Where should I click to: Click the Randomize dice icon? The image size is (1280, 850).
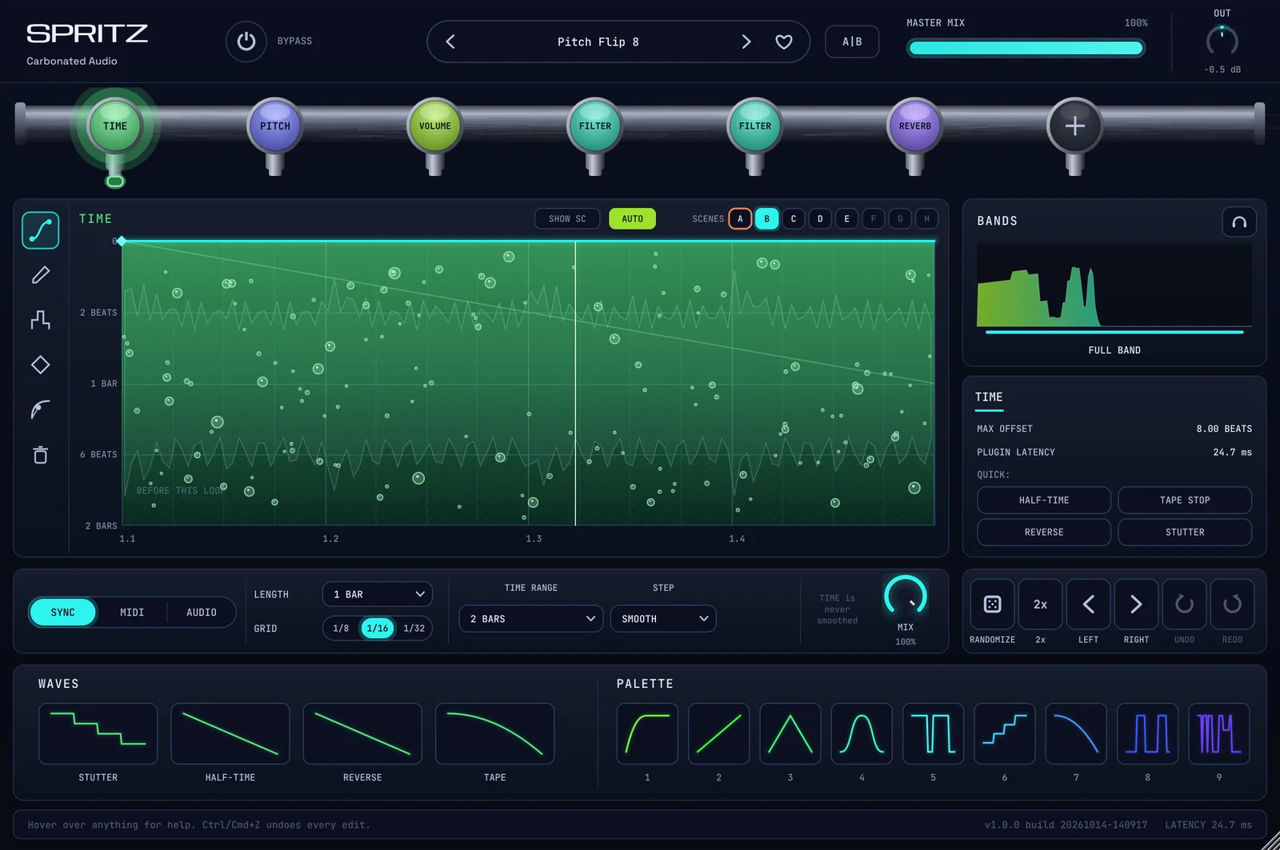click(x=992, y=605)
